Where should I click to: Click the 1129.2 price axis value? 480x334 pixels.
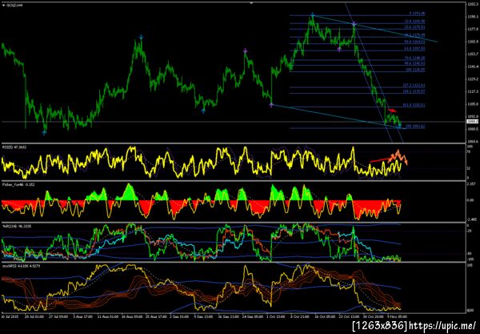pos(473,79)
